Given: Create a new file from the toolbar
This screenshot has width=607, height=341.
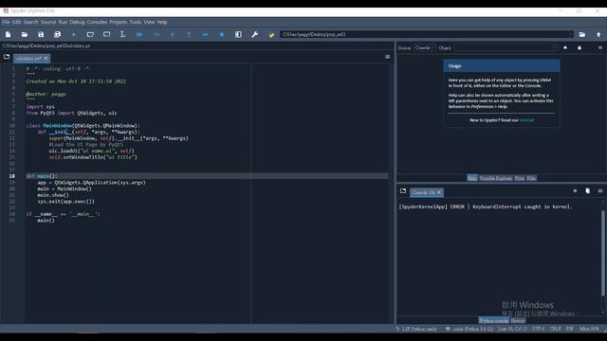Looking at the screenshot, I should pos(9,34).
